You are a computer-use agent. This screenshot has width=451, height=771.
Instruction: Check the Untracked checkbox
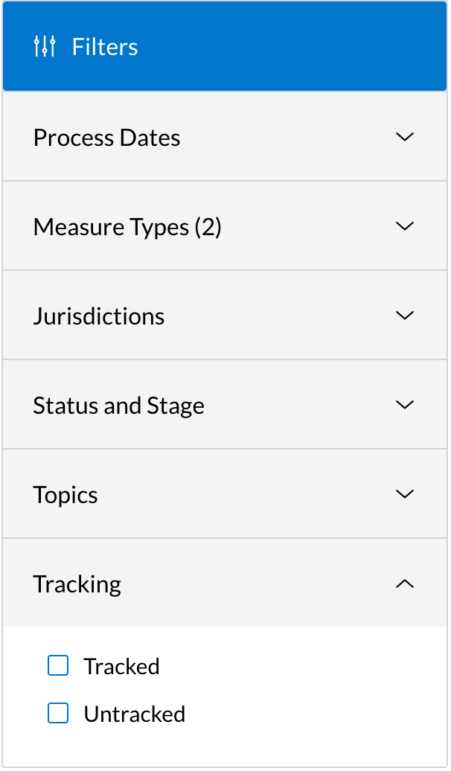click(58, 713)
